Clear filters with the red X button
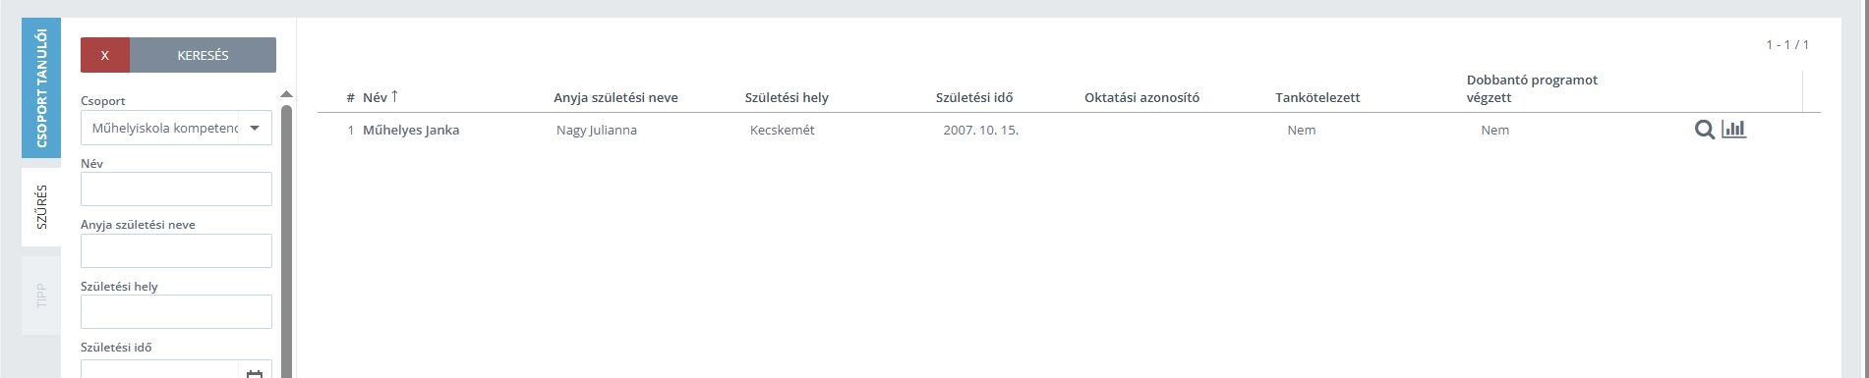Viewport: 1869px width, 378px height. 105,55
